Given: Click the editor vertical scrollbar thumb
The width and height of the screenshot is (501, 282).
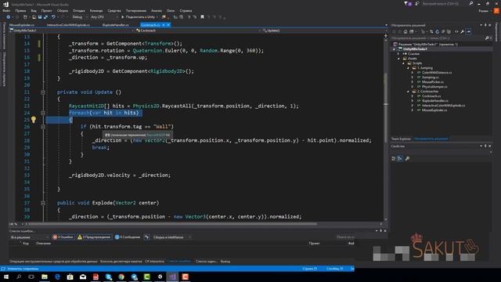Looking at the screenshot, I should click(386, 108).
